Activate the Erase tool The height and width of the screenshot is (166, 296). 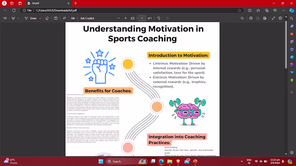(x=47, y=18)
